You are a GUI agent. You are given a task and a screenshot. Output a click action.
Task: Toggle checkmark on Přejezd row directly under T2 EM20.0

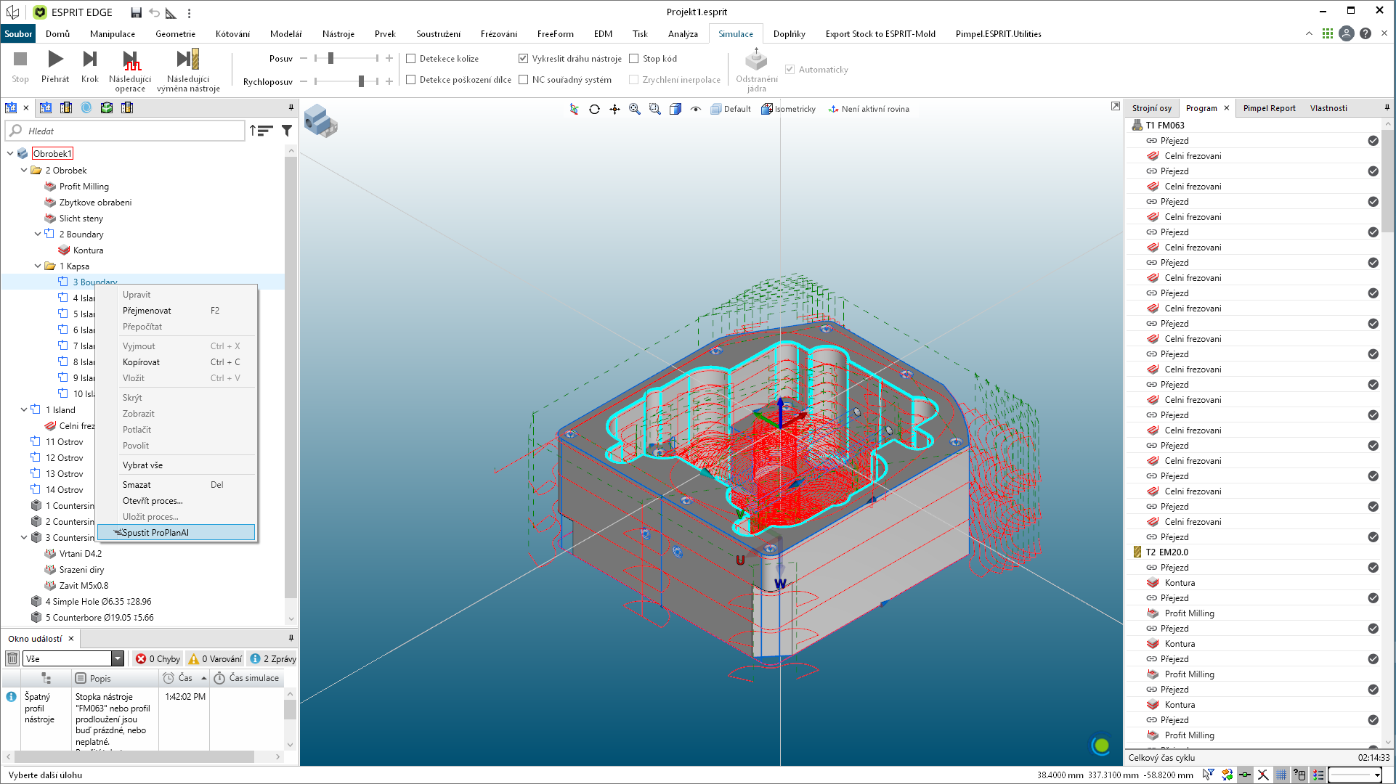1373,568
